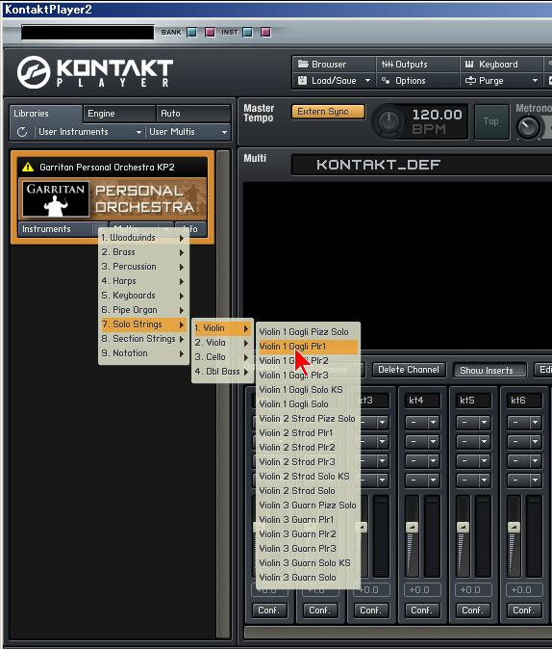Click the pink BANK button
552x649 pixels.
pyautogui.click(x=210, y=33)
